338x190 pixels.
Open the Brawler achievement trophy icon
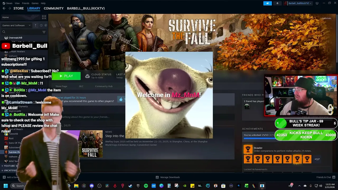248,149
